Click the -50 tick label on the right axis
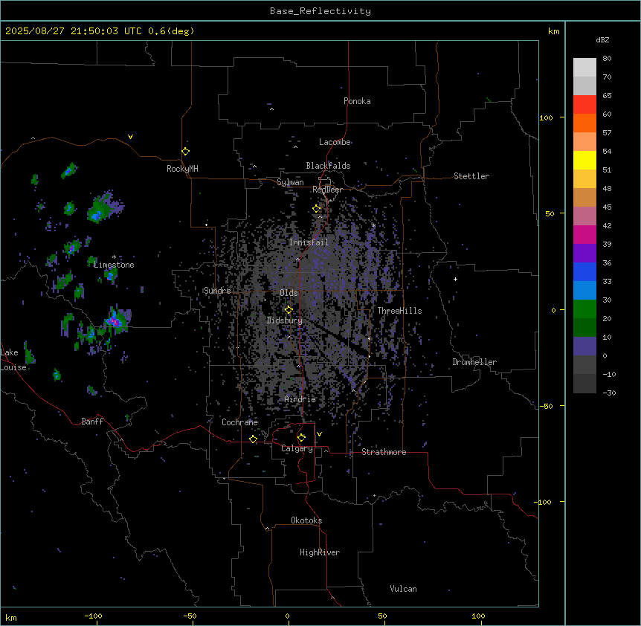 546,406
